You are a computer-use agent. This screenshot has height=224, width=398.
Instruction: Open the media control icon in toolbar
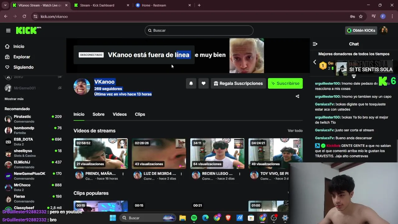pyautogui.click(x=374, y=16)
